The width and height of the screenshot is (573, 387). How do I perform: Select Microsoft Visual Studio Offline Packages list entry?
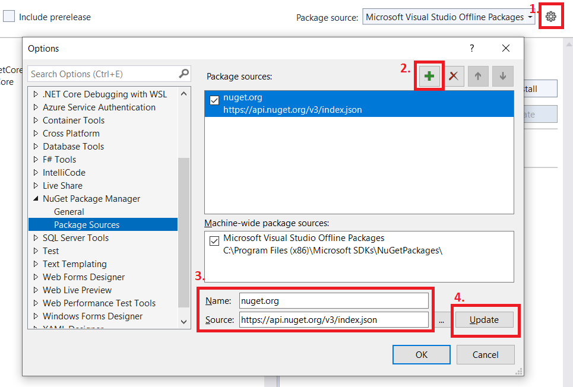point(359,244)
